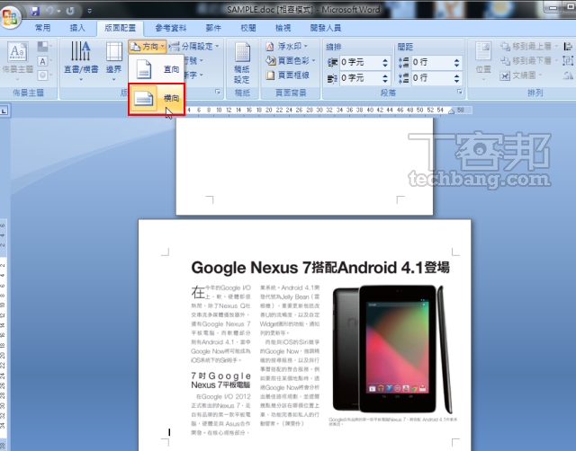Click the headline Google Nexus 7搭配Android 4.1登場
576x451 pixels.
(x=320, y=268)
